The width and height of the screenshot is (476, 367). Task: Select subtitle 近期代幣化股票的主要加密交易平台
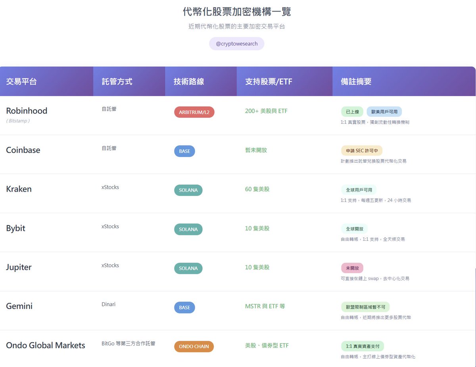coord(237,27)
